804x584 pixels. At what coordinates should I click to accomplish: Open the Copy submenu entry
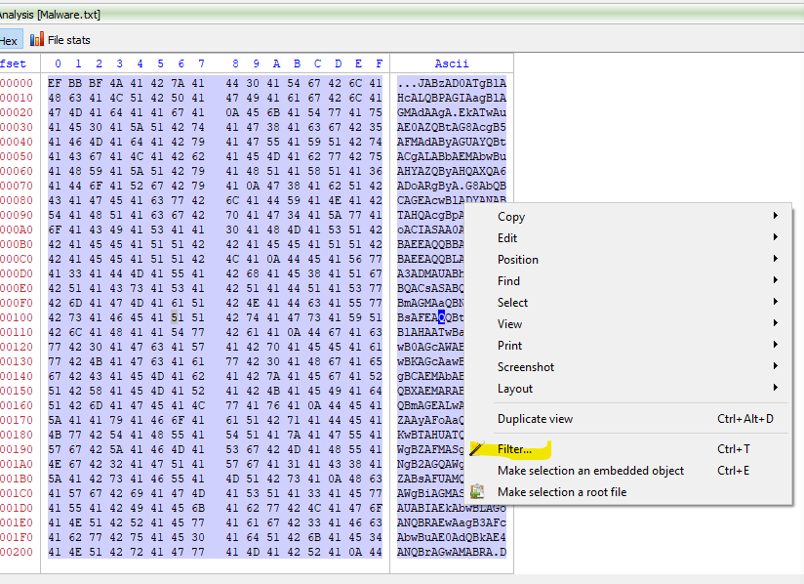[511, 217]
